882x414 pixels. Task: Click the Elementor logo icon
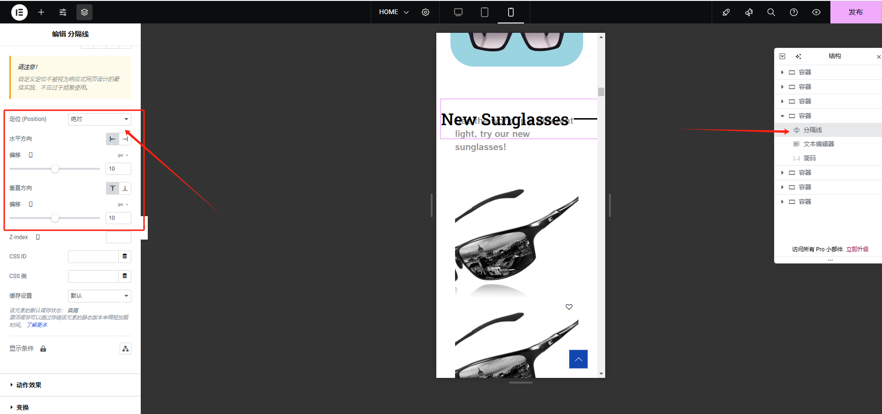[x=19, y=12]
